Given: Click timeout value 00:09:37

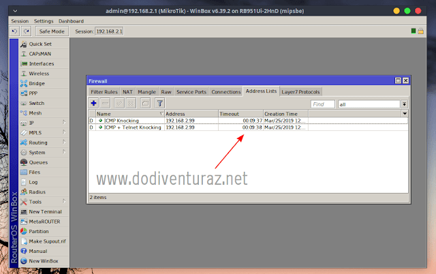Looking at the screenshot, I should coord(253,121).
